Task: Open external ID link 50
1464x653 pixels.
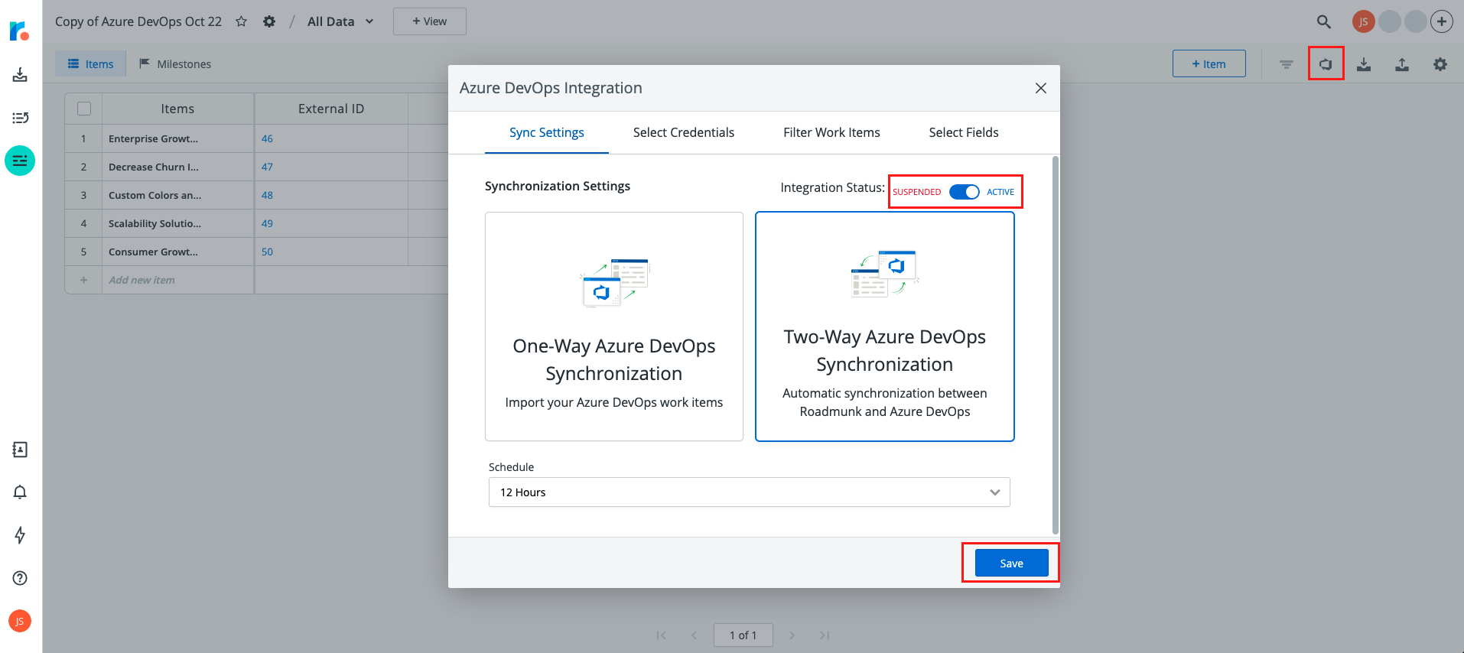Action: [267, 252]
